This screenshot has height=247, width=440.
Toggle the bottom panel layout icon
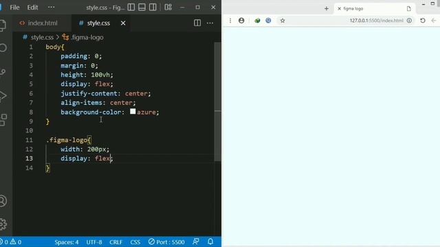click(x=142, y=8)
